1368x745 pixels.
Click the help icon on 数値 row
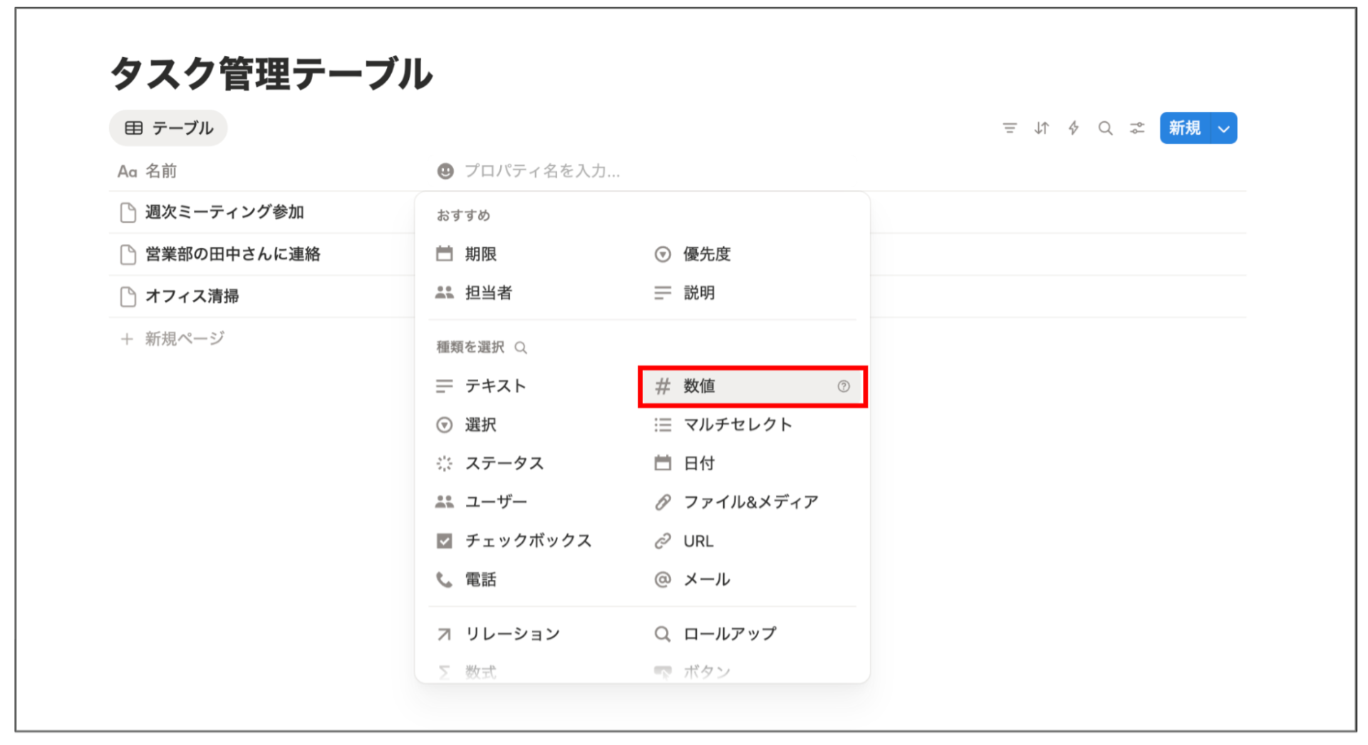coord(844,386)
